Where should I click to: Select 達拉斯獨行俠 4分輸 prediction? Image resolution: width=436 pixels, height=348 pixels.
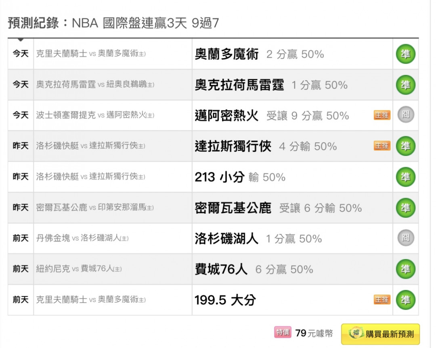pyautogui.click(x=266, y=146)
